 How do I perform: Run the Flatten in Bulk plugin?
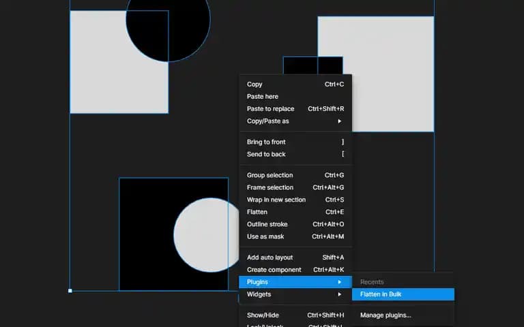[403, 294]
